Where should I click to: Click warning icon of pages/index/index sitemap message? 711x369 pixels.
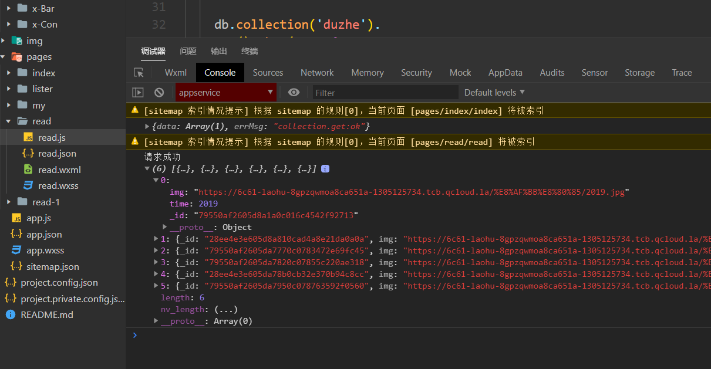click(135, 110)
